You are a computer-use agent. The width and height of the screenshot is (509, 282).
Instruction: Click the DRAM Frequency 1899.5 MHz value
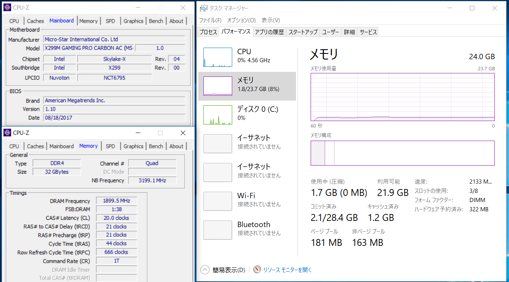point(116,201)
